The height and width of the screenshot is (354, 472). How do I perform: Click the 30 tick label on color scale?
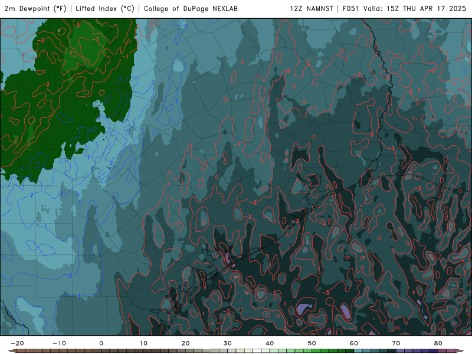coord(228,343)
